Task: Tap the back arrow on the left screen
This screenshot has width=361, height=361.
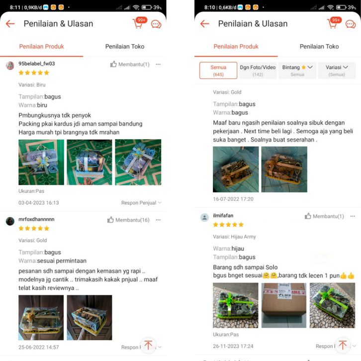Action: [10, 24]
